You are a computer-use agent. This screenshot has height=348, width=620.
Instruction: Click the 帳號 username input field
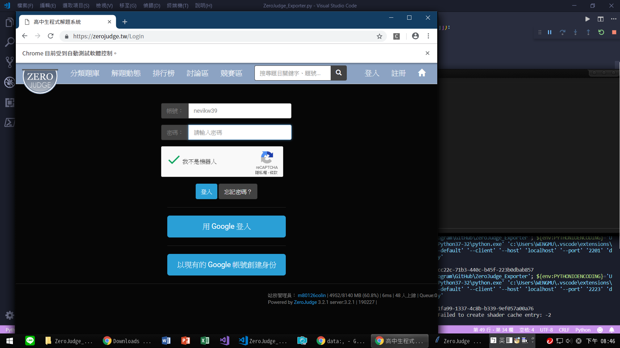(239, 111)
